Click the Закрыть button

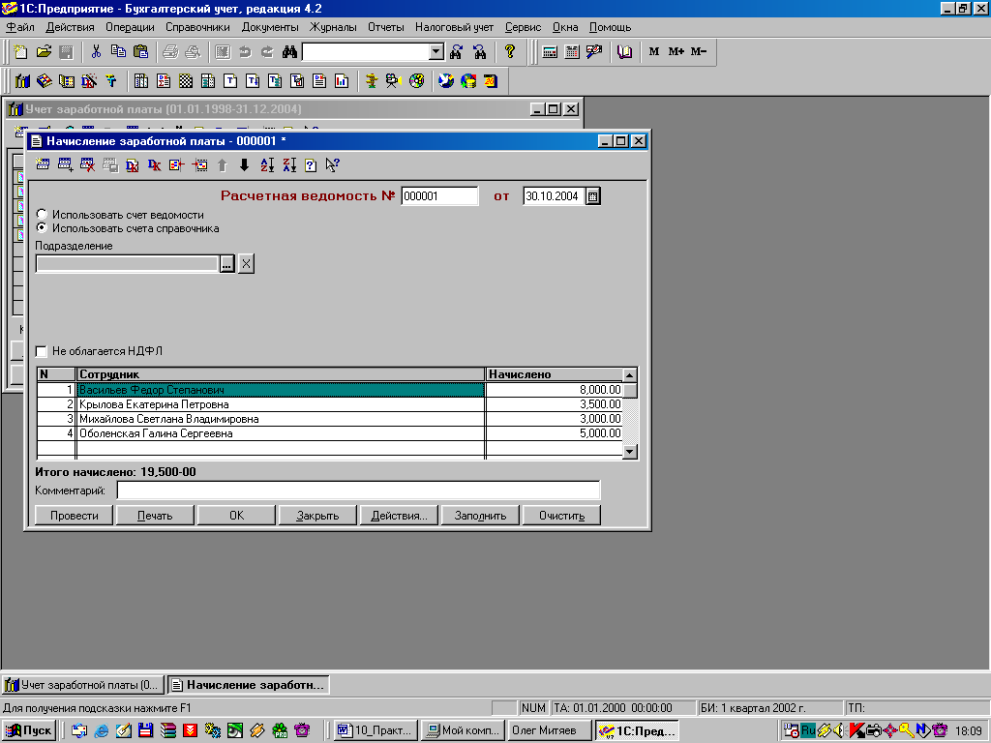317,516
